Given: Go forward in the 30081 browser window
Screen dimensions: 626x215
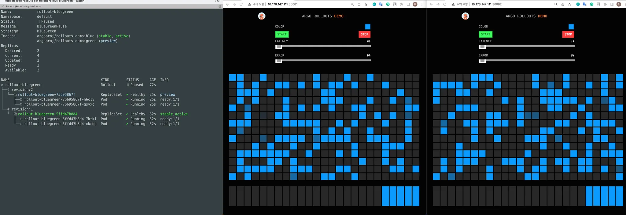Looking at the screenshot, I should (234, 4).
